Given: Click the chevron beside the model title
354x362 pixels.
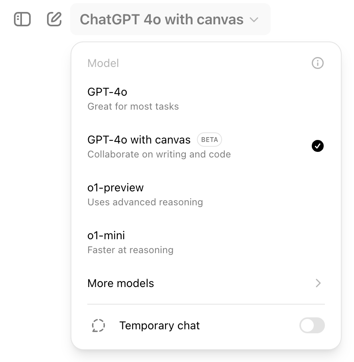Looking at the screenshot, I should coord(254,20).
